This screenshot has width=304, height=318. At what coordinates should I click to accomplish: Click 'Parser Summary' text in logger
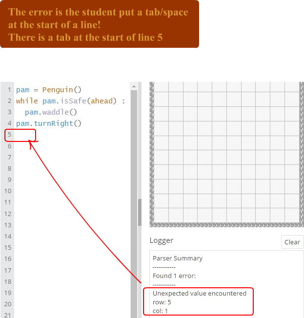pos(178,258)
